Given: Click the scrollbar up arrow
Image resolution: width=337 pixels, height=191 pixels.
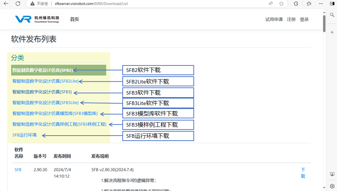Looking at the screenshot, I should 324,12.
